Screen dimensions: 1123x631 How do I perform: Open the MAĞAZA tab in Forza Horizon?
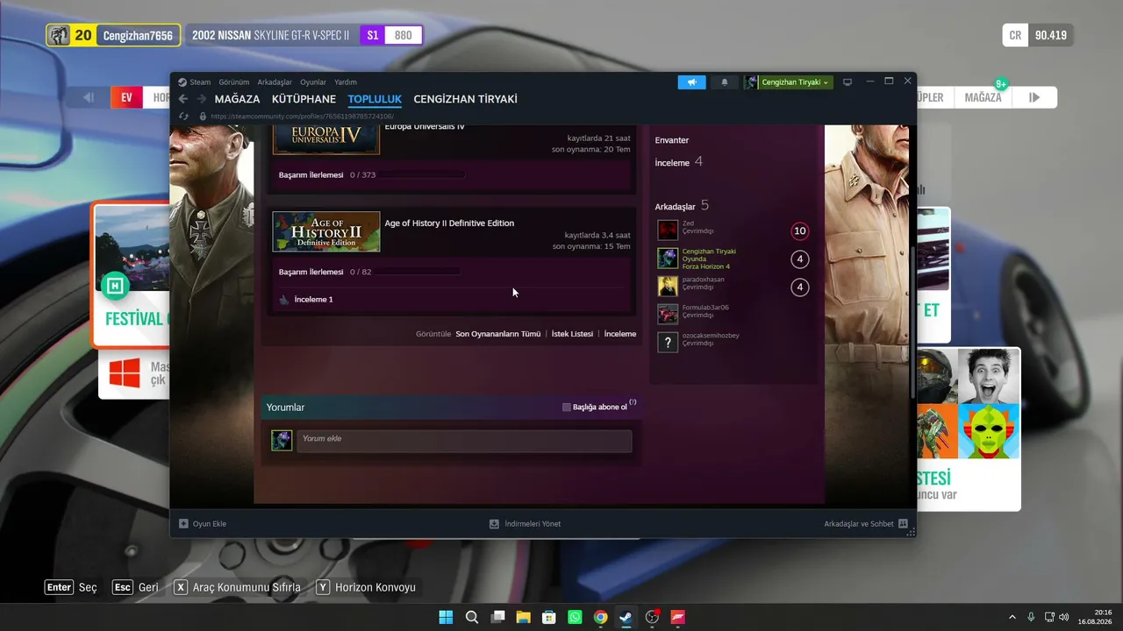pos(983,97)
